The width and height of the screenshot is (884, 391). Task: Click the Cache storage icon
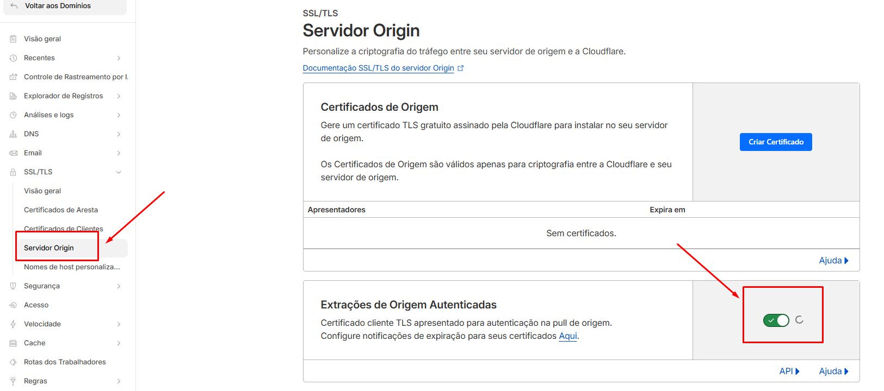(x=13, y=343)
